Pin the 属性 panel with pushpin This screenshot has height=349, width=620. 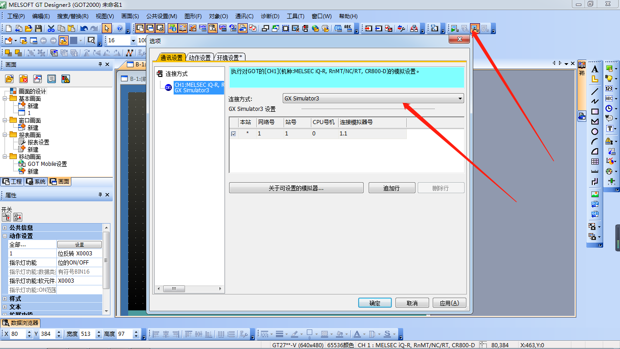pos(100,194)
